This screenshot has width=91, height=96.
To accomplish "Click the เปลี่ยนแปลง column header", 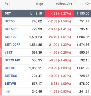I will click(64, 4).
